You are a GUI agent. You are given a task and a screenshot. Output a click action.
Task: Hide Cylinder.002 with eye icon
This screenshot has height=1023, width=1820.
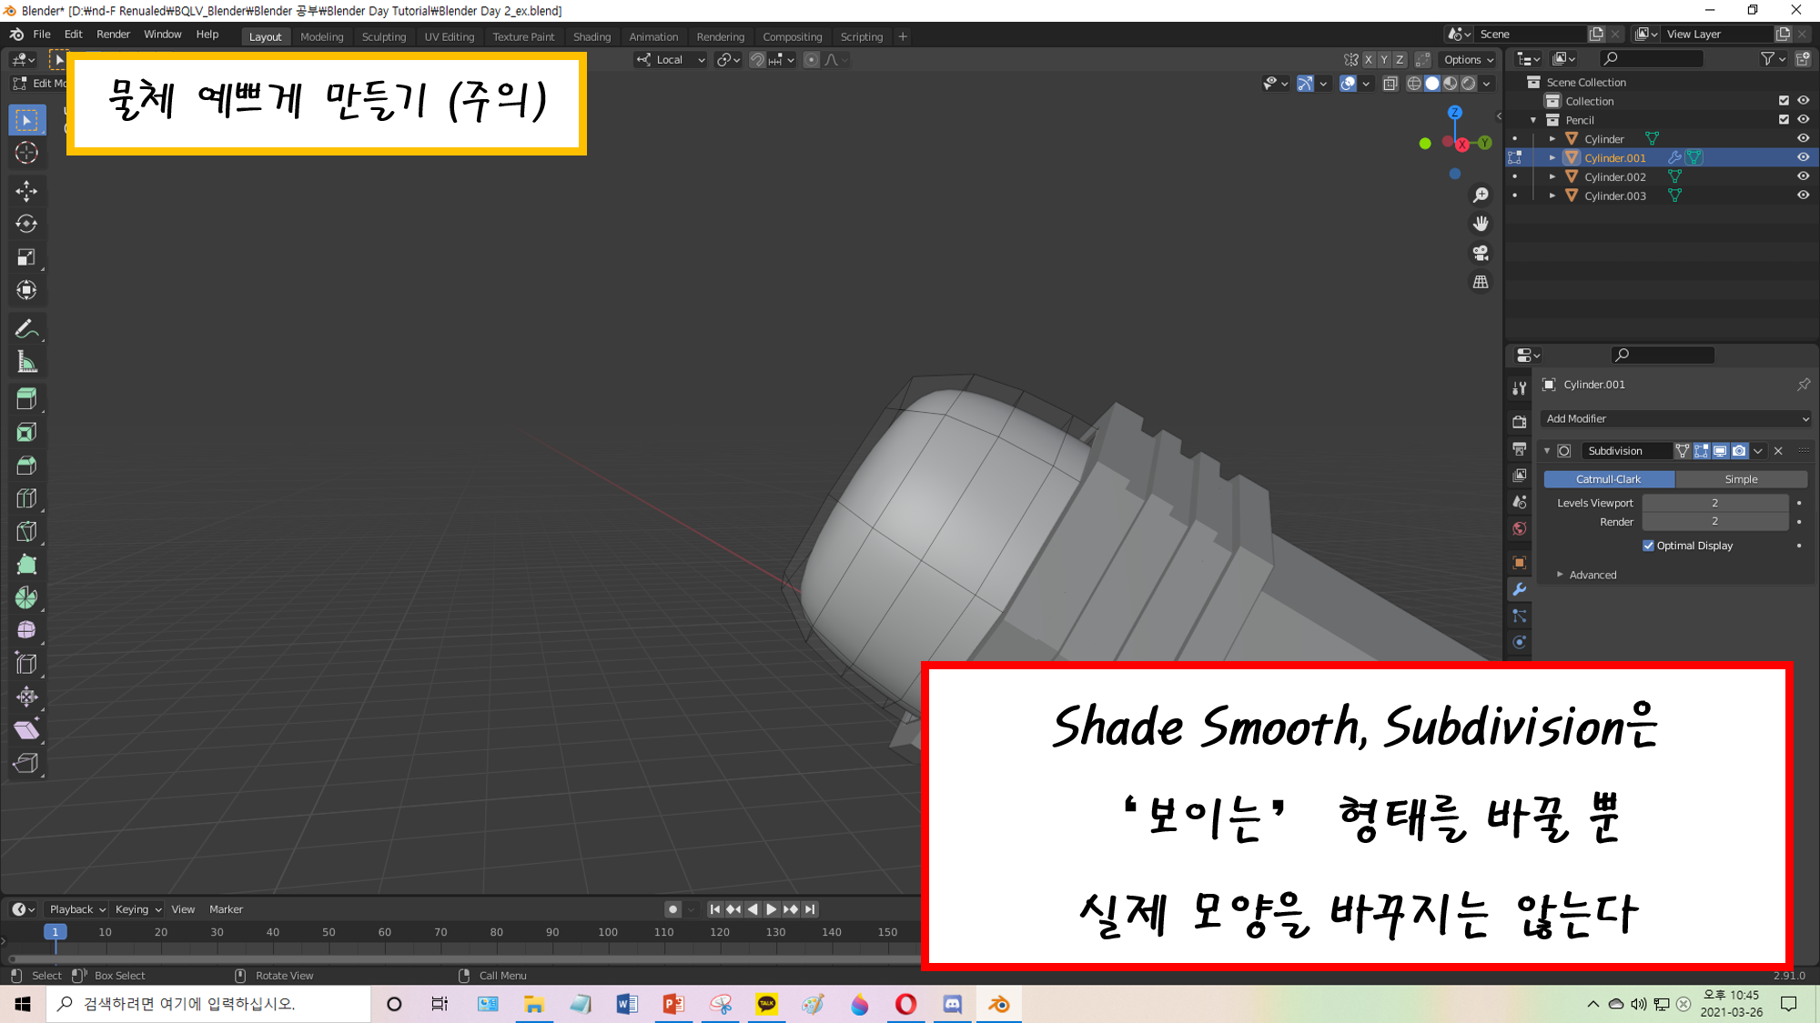[x=1803, y=176]
